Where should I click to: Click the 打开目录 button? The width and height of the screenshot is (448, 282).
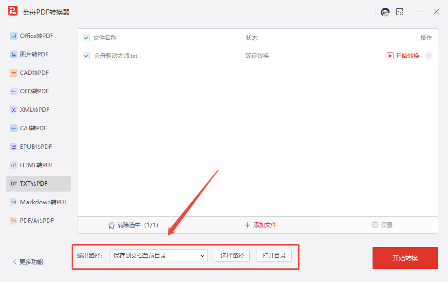coord(274,256)
